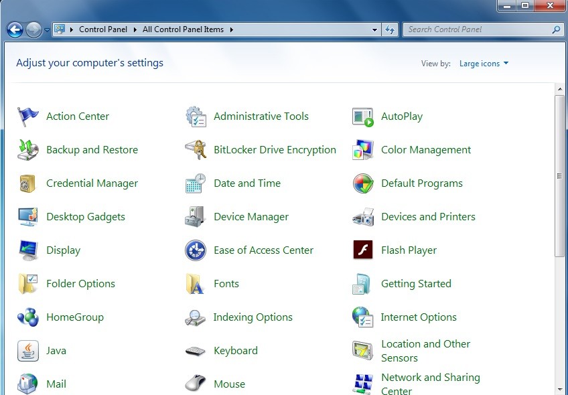Image resolution: width=568 pixels, height=395 pixels.
Task: Click the Back navigation button
Action: coord(15,30)
